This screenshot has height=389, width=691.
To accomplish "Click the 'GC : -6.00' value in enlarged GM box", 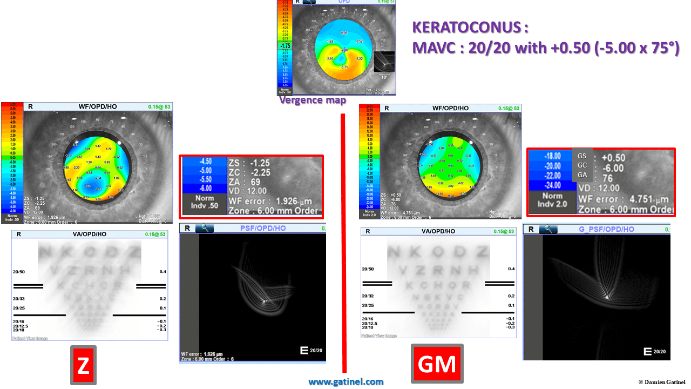I will click(600, 167).
